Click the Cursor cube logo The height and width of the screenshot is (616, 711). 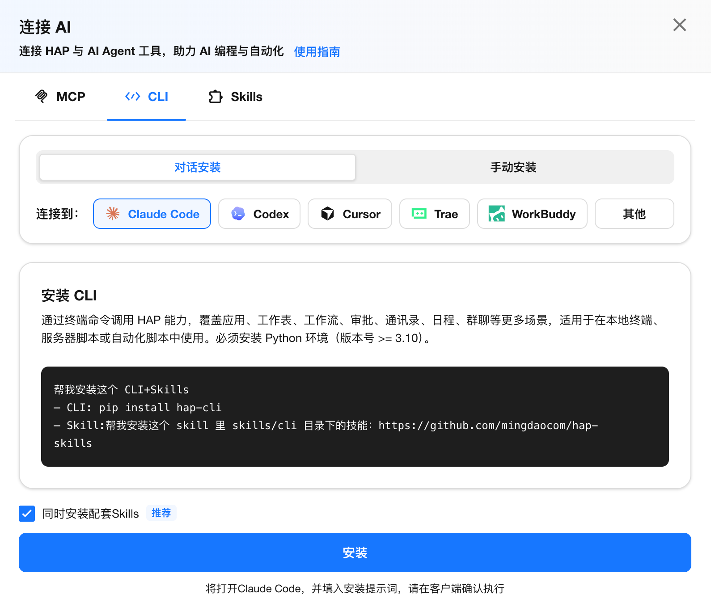pos(327,214)
